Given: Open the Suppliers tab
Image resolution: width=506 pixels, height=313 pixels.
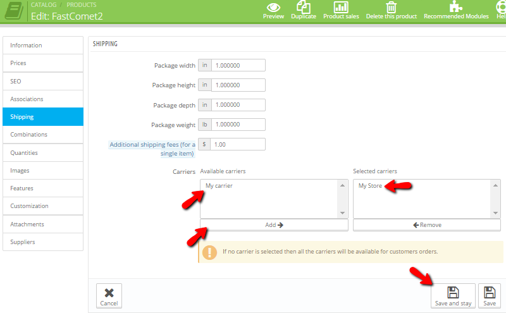Looking at the screenshot, I should pyautogui.click(x=43, y=242).
